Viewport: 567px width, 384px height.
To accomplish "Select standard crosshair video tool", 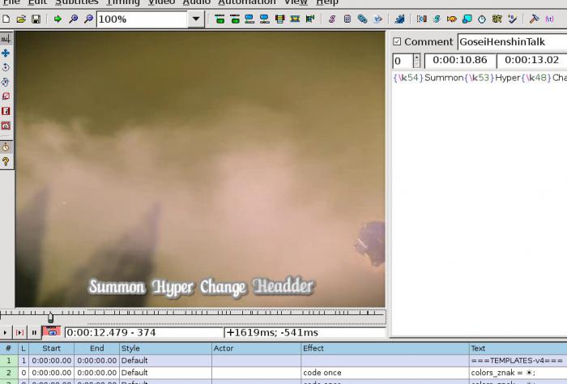I will (6, 38).
